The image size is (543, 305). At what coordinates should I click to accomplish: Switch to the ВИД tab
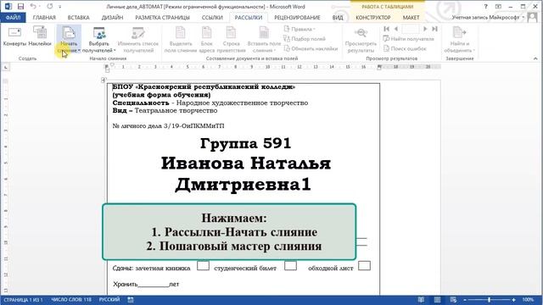(338, 17)
